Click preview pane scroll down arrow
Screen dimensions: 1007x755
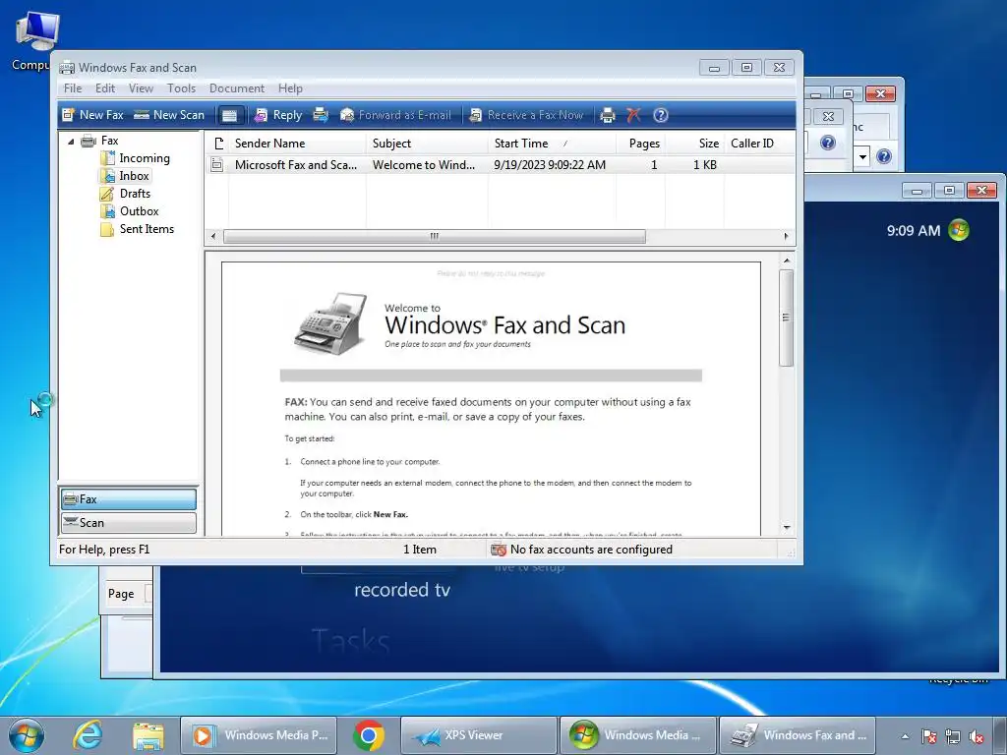click(x=787, y=528)
